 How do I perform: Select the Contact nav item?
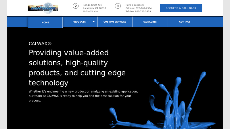coord(185,22)
